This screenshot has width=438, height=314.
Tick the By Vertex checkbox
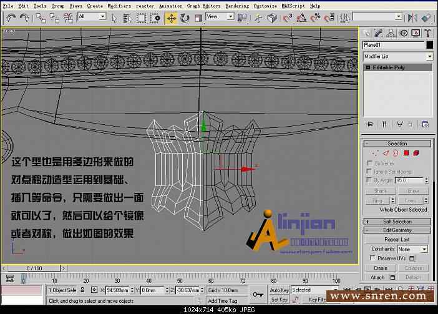click(369, 163)
